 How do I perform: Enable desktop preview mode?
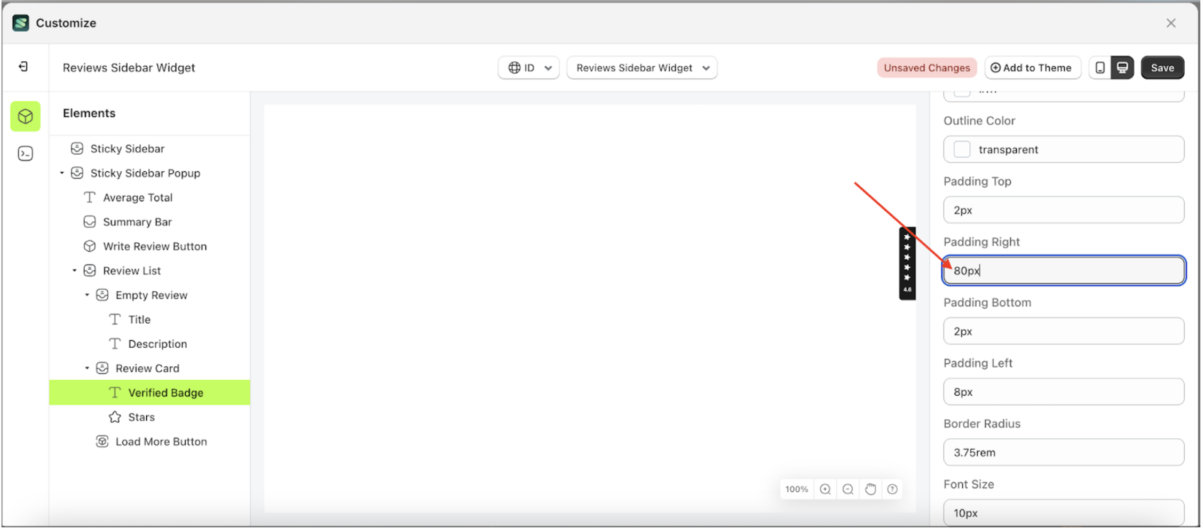pyautogui.click(x=1123, y=67)
